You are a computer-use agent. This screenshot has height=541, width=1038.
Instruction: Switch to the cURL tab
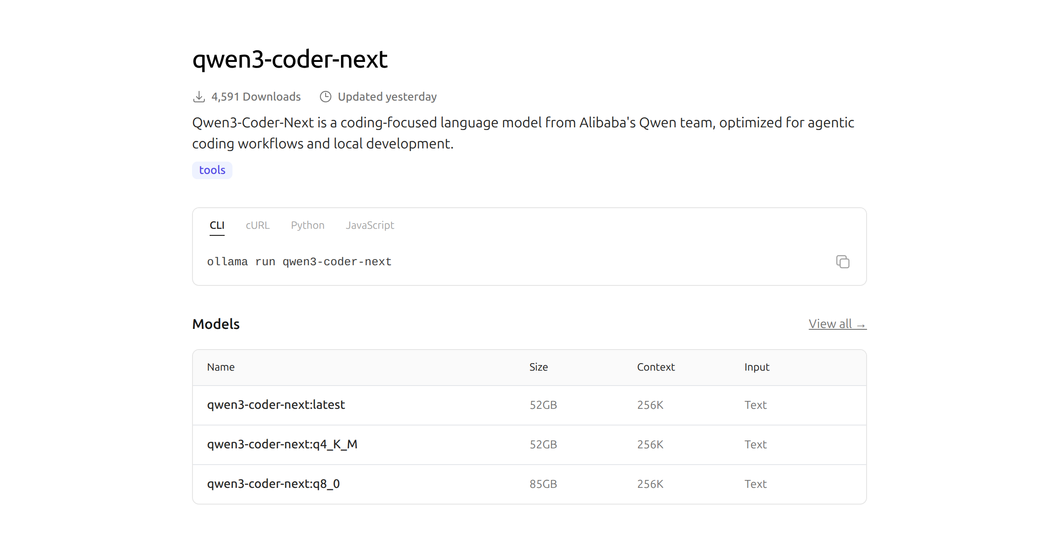(x=258, y=225)
